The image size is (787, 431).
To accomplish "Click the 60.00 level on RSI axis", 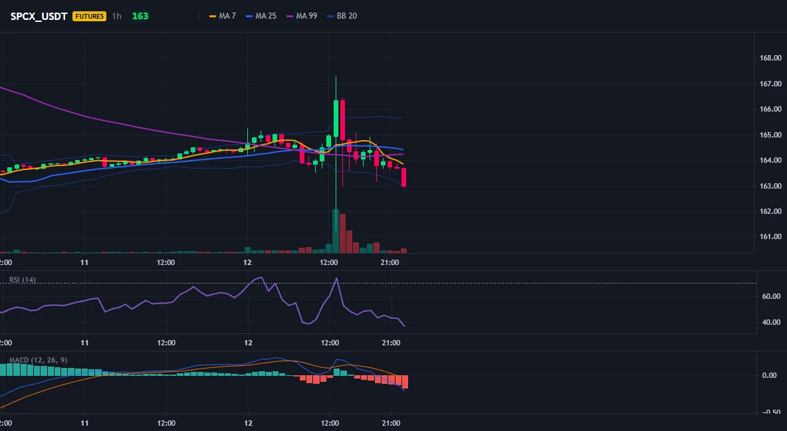I will pos(771,297).
